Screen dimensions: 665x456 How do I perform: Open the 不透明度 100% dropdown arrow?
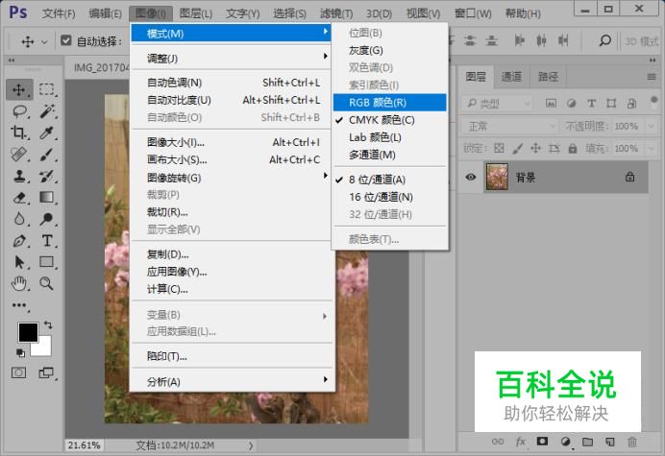651,126
